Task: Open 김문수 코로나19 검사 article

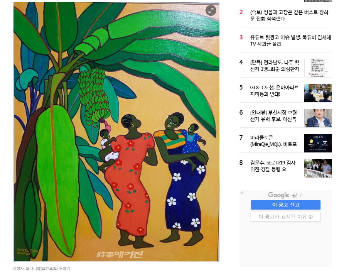Action: [273, 166]
